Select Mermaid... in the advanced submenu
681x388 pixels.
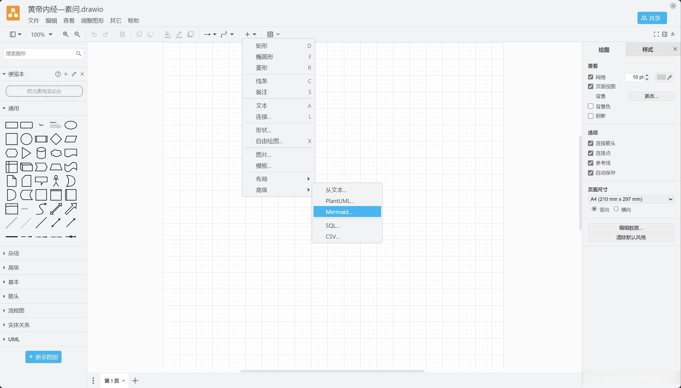[347, 212]
